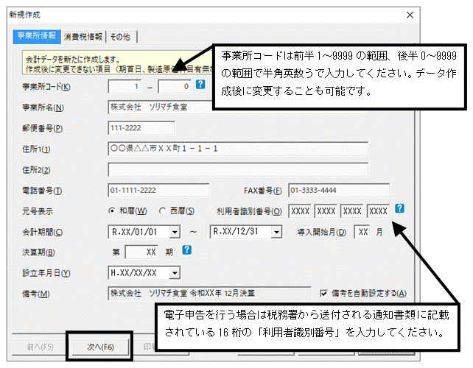The height and width of the screenshot is (368, 473).
Task: Click the 備考 text field
Action: [x=209, y=293]
